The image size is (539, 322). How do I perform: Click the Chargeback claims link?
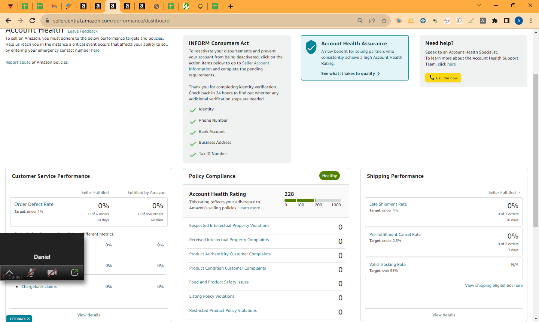(39, 286)
